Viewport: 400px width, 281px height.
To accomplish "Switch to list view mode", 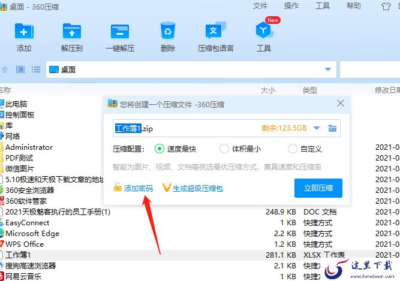I will tap(36, 70).
